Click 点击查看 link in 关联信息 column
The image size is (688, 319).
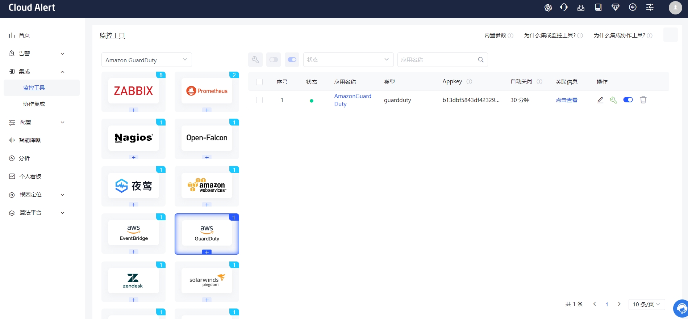pos(567,100)
